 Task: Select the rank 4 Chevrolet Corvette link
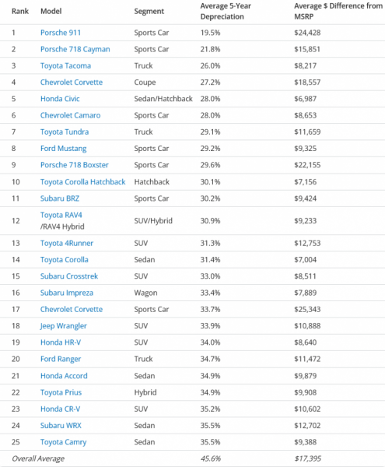72,83
